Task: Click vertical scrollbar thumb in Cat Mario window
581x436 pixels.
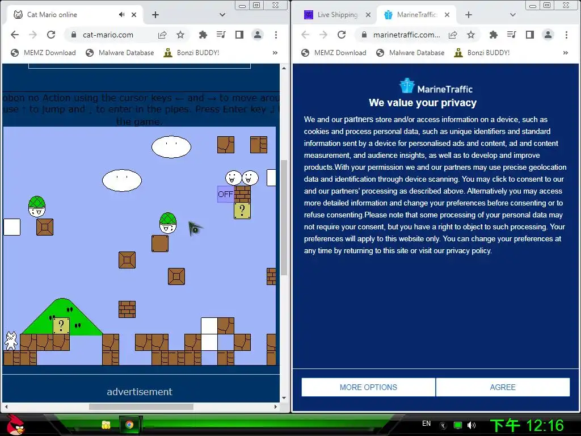Action: tap(284, 217)
